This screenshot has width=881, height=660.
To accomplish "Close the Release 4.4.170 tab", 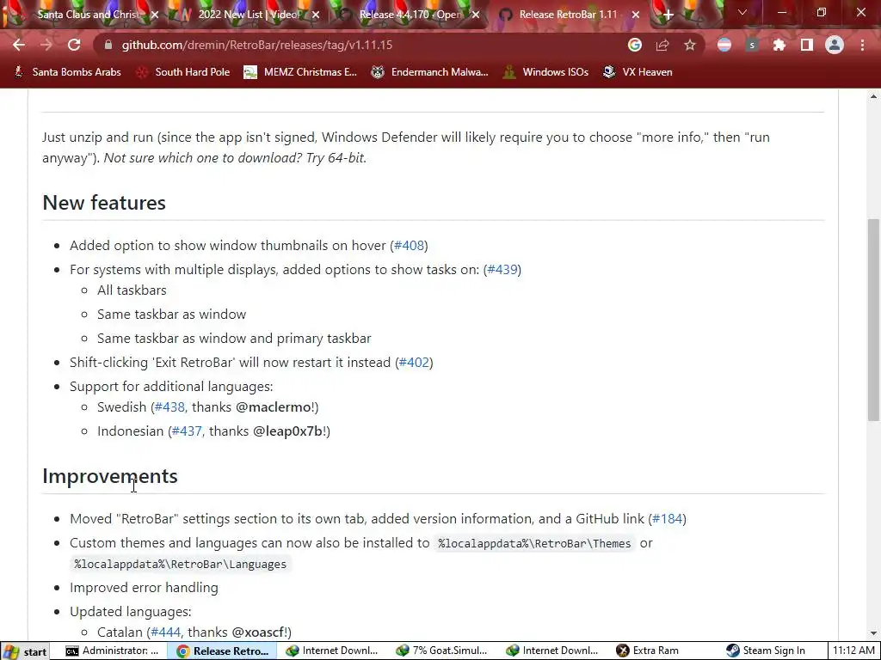I will (476, 15).
